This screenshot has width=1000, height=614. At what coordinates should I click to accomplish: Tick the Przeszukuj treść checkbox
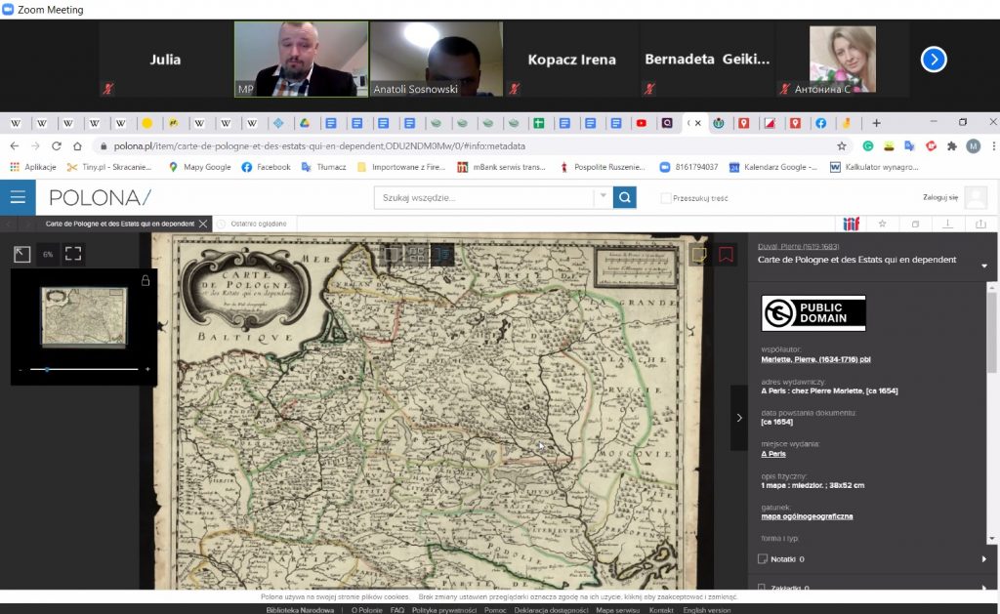tap(666, 198)
